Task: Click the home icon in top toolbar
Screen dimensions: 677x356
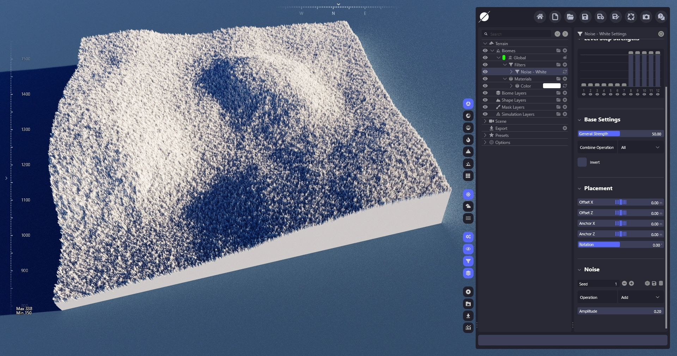Action: pos(539,17)
